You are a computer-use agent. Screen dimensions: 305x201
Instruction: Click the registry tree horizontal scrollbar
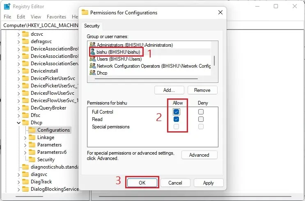pos(29,196)
